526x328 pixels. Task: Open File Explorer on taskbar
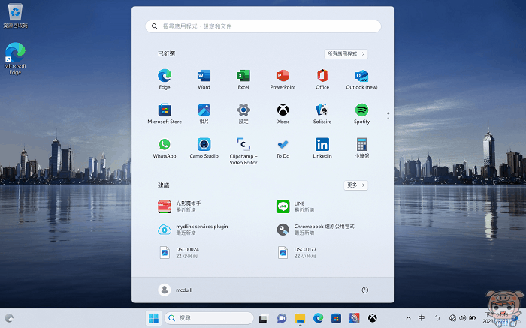300,318
